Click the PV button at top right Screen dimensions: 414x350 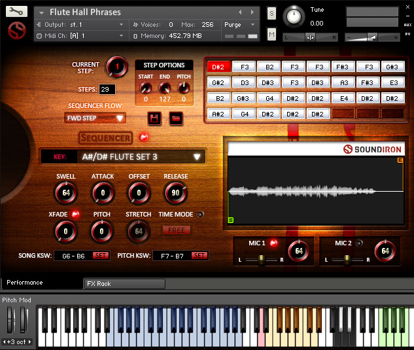(407, 34)
